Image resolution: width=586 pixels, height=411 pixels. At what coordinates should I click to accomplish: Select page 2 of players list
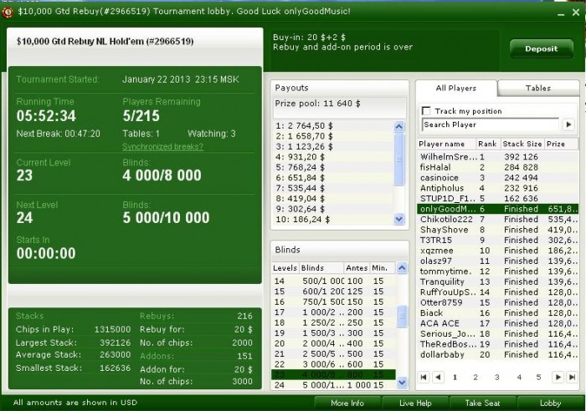475,377
